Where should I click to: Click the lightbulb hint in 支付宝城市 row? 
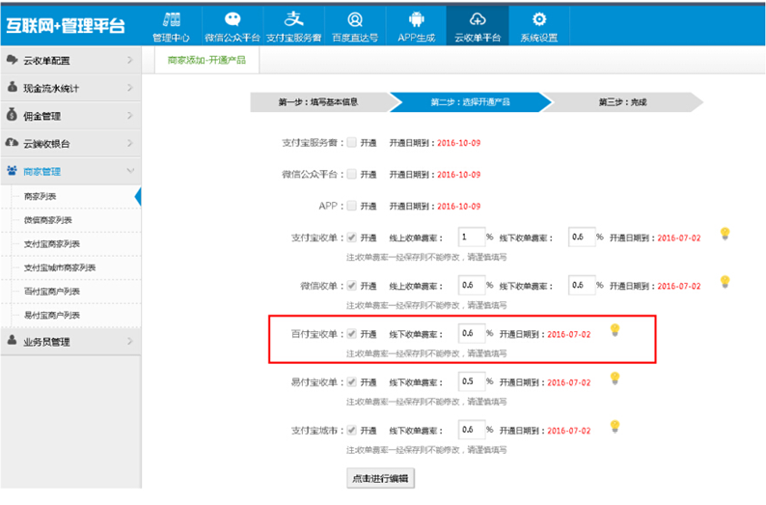[616, 426]
